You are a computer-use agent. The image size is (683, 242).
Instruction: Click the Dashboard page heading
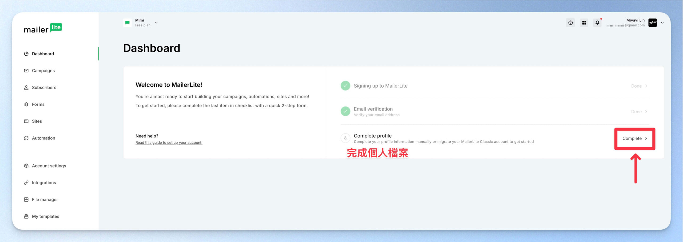(x=152, y=48)
